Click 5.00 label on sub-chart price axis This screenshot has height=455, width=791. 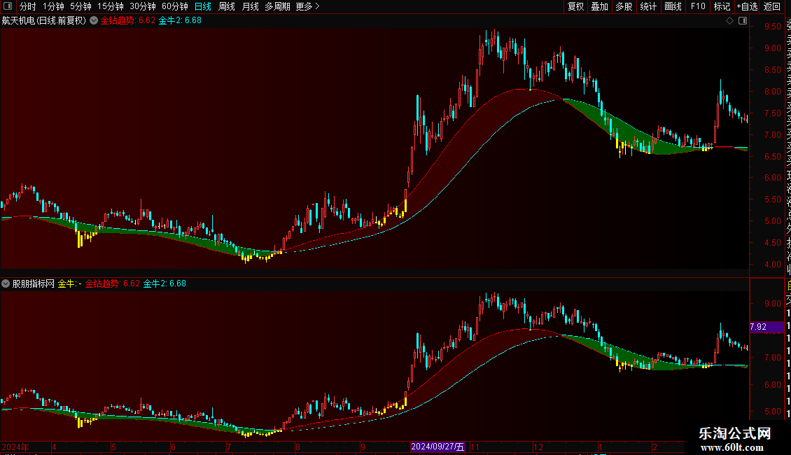772,412
